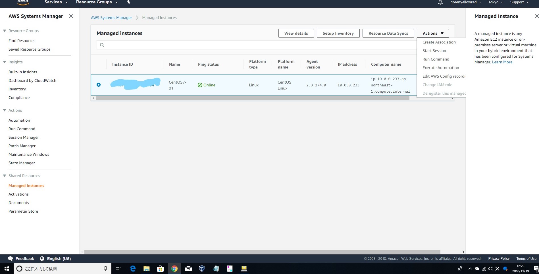This screenshot has width=539, height=274.
Task: Open Feedback via the speech bubble icon
Action: (10, 258)
